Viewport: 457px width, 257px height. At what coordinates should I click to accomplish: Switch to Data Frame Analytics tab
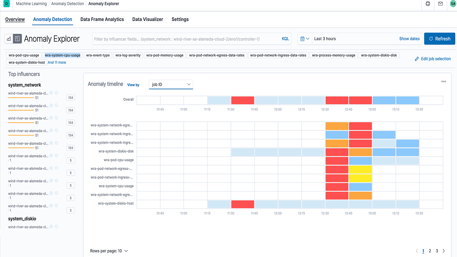click(102, 19)
